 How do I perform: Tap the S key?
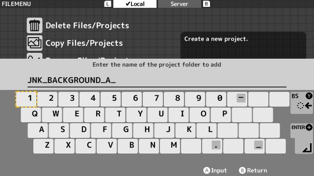[x=59, y=131]
